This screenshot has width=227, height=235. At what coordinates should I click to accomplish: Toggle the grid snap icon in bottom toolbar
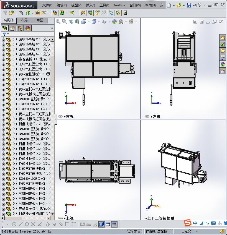coord(88,224)
